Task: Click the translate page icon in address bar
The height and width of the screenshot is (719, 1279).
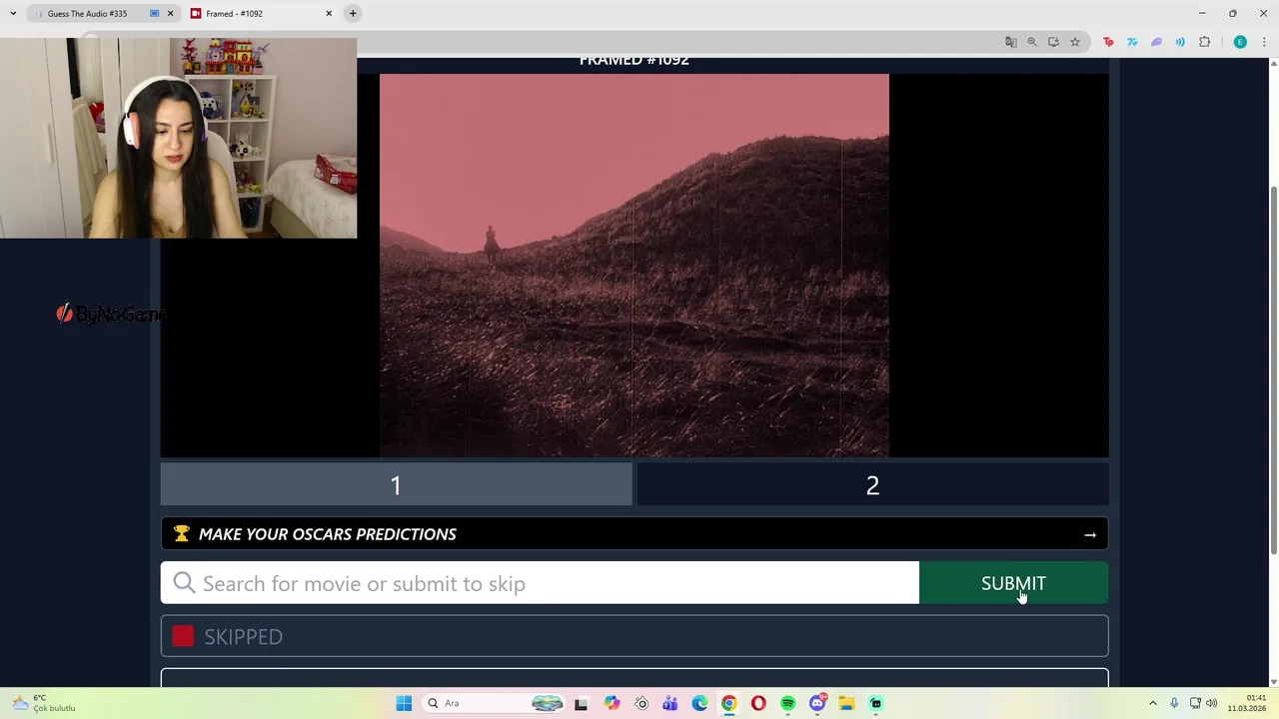Action: pos(1011,42)
